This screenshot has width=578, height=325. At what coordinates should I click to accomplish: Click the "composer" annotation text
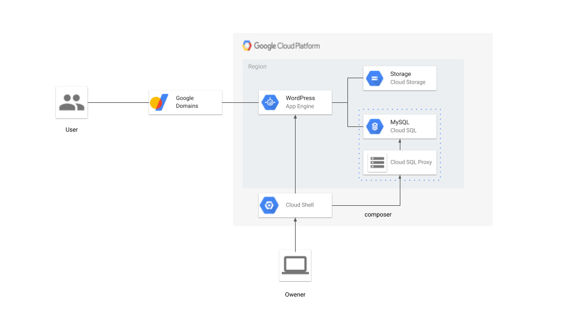(x=378, y=214)
